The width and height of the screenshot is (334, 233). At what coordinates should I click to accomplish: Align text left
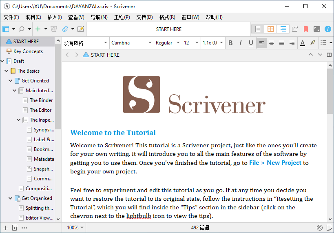point(261,43)
